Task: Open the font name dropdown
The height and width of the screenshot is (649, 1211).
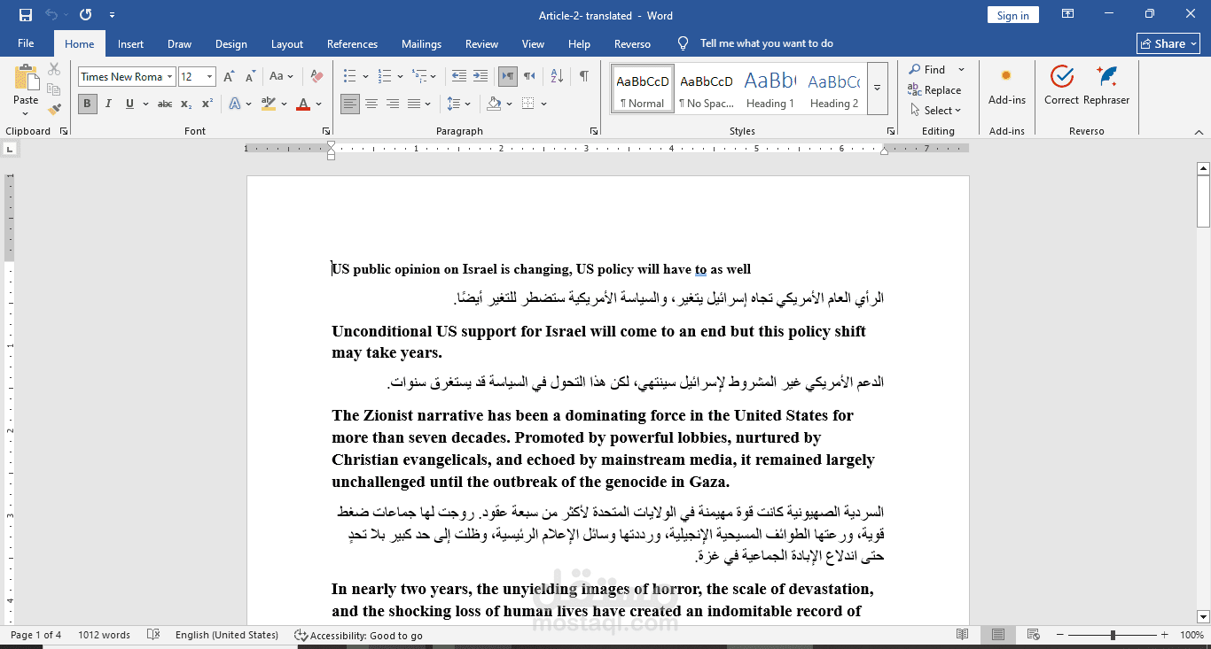Action: point(169,77)
